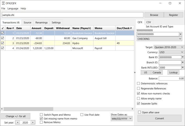Click the Canada bank button
185x126 pixels.
pos(157,72)
